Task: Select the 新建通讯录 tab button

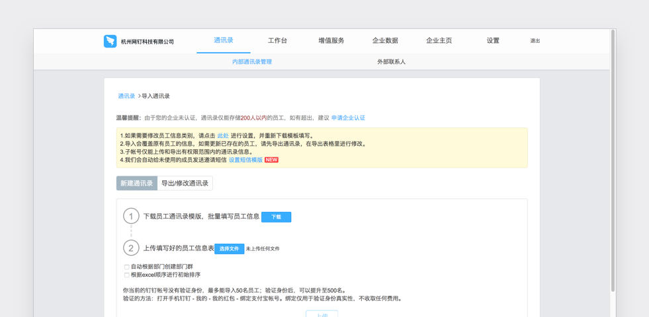Action: coord(137,183)
